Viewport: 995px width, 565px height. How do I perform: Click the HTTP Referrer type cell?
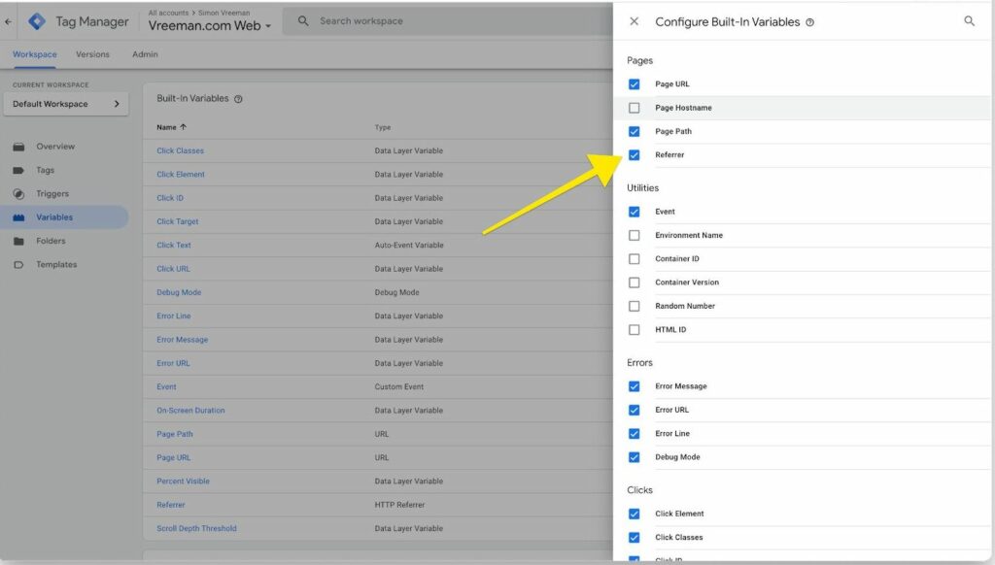point(399,505)
